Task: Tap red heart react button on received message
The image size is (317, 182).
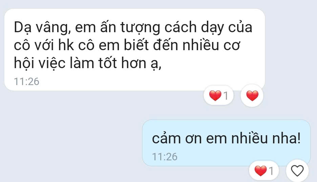Action: click(x=252, y=95)
